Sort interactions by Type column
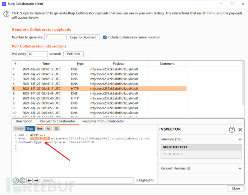248x195 pixels. (80, 64)
